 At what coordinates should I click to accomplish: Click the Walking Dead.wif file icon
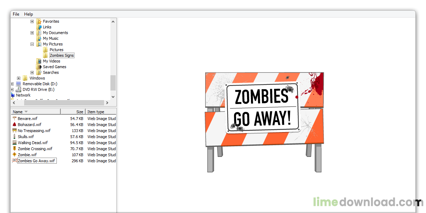pos(15,143)
